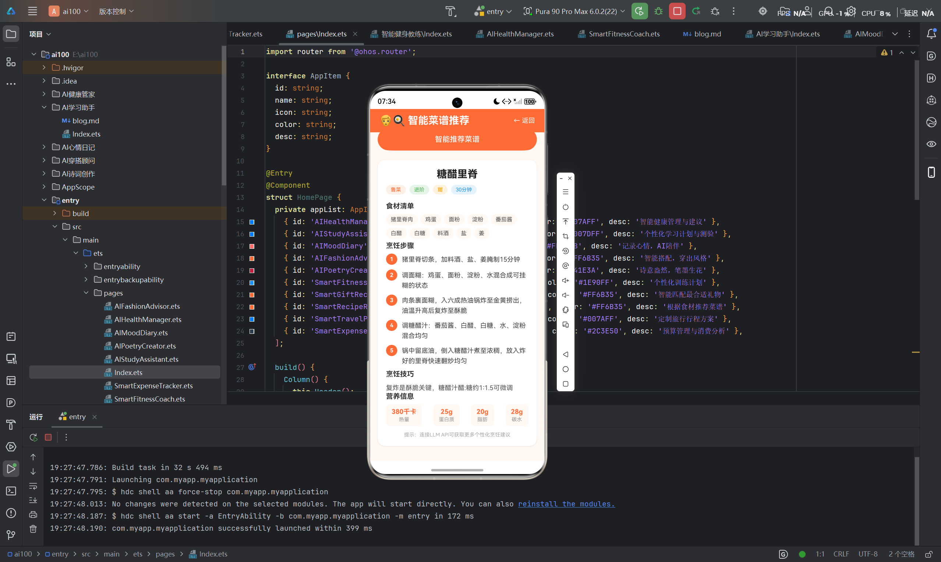Open the Git version control tool icon
This screenshot has height=562, width=941.
[x=11, y=535]
